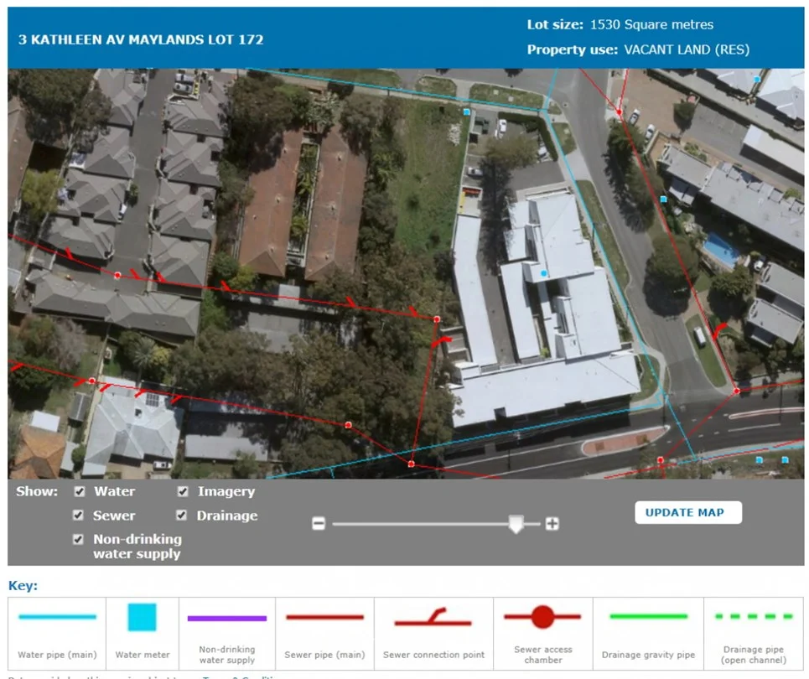Image resolution: width=809 pixels, height=679 pixels.
Task: Toggle the Sewer layer checkbox
Action: 79,516
